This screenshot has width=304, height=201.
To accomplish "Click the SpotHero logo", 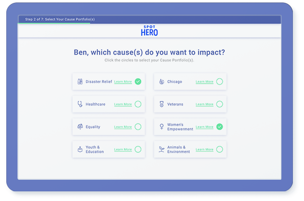I will point(149,31).
